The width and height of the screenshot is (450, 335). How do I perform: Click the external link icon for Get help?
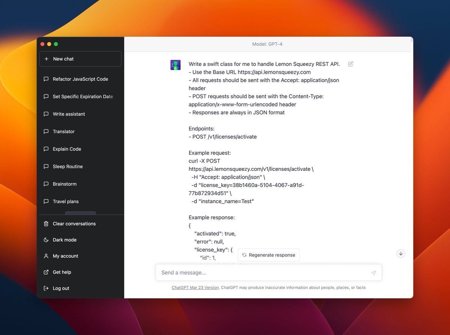tap(46, 272)
